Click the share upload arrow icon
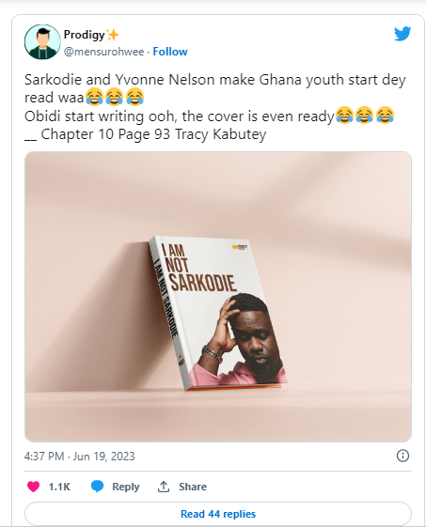The image size is (426, 527). point(164,487)
